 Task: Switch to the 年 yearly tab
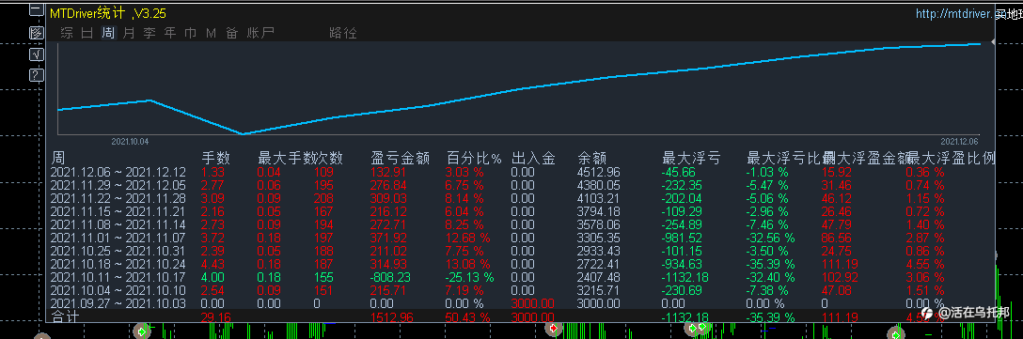170,33
